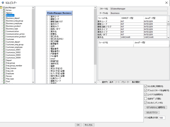Click the Emp_group table icon
The height and width of the screenshot is (127, 170).
4,63
